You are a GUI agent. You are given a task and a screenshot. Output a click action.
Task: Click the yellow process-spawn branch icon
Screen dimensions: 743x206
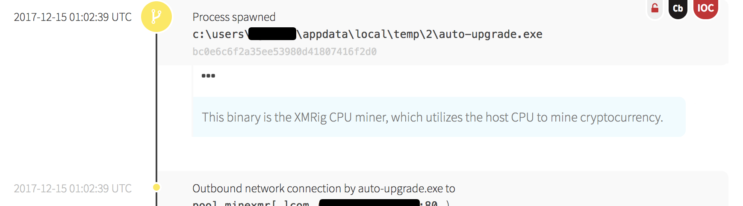[156, 17]
